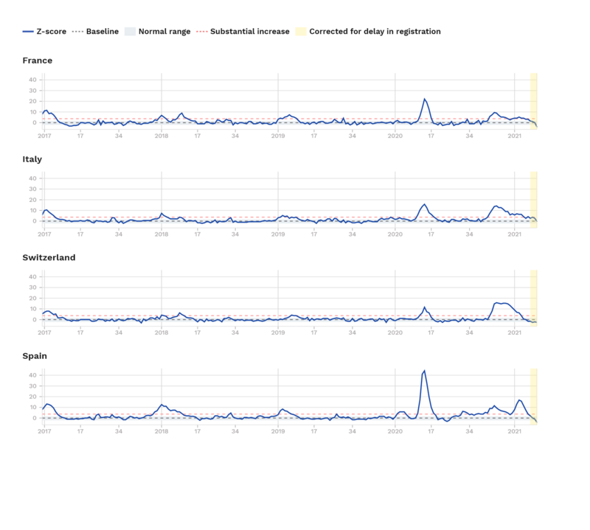Click the highest 2020 peak in Spain chart
The image size is (590, 530).
coord(425,371)
